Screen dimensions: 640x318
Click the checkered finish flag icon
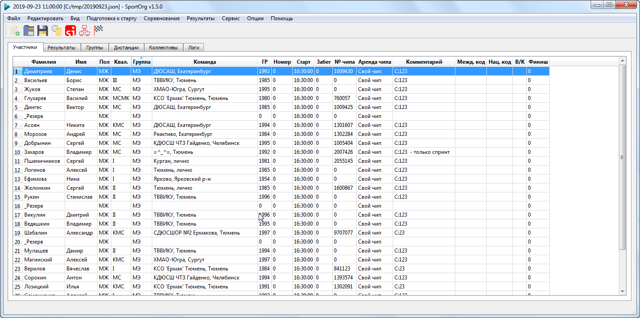98,30
